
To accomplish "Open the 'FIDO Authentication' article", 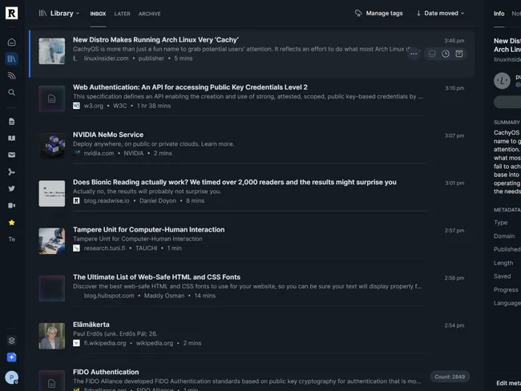I will pyautogui.click(x=106, y=372).
